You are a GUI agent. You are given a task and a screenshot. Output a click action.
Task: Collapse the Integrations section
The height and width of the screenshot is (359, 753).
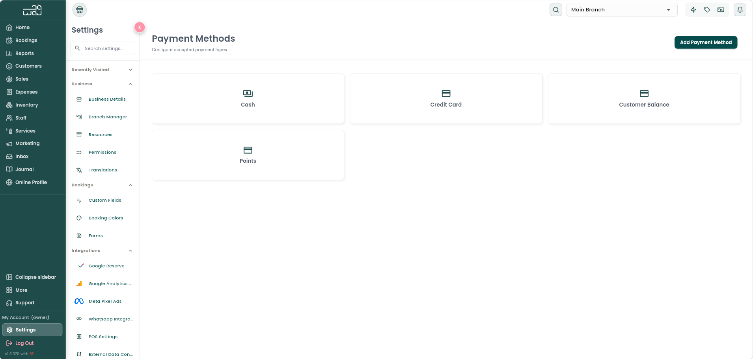coord(103,250)
